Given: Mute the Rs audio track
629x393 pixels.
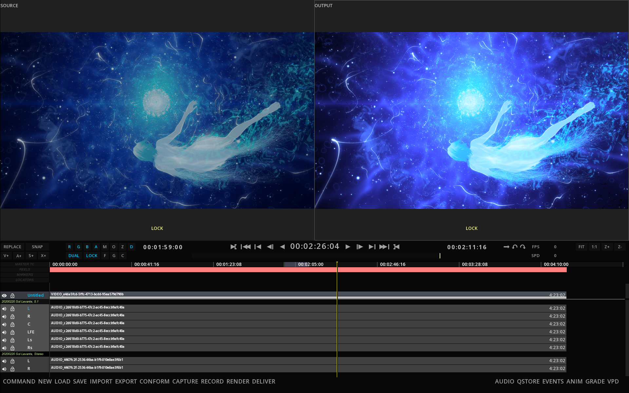Looking at the screenshot, I should click(x=4, y=348).
